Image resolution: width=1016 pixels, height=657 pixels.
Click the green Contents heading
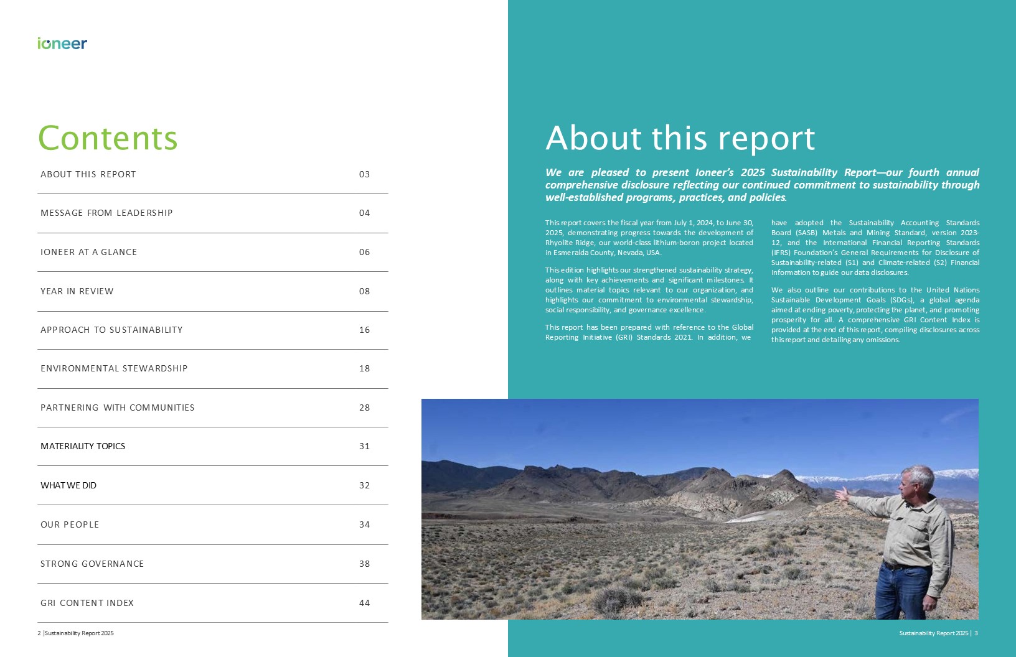click(108, 138)
